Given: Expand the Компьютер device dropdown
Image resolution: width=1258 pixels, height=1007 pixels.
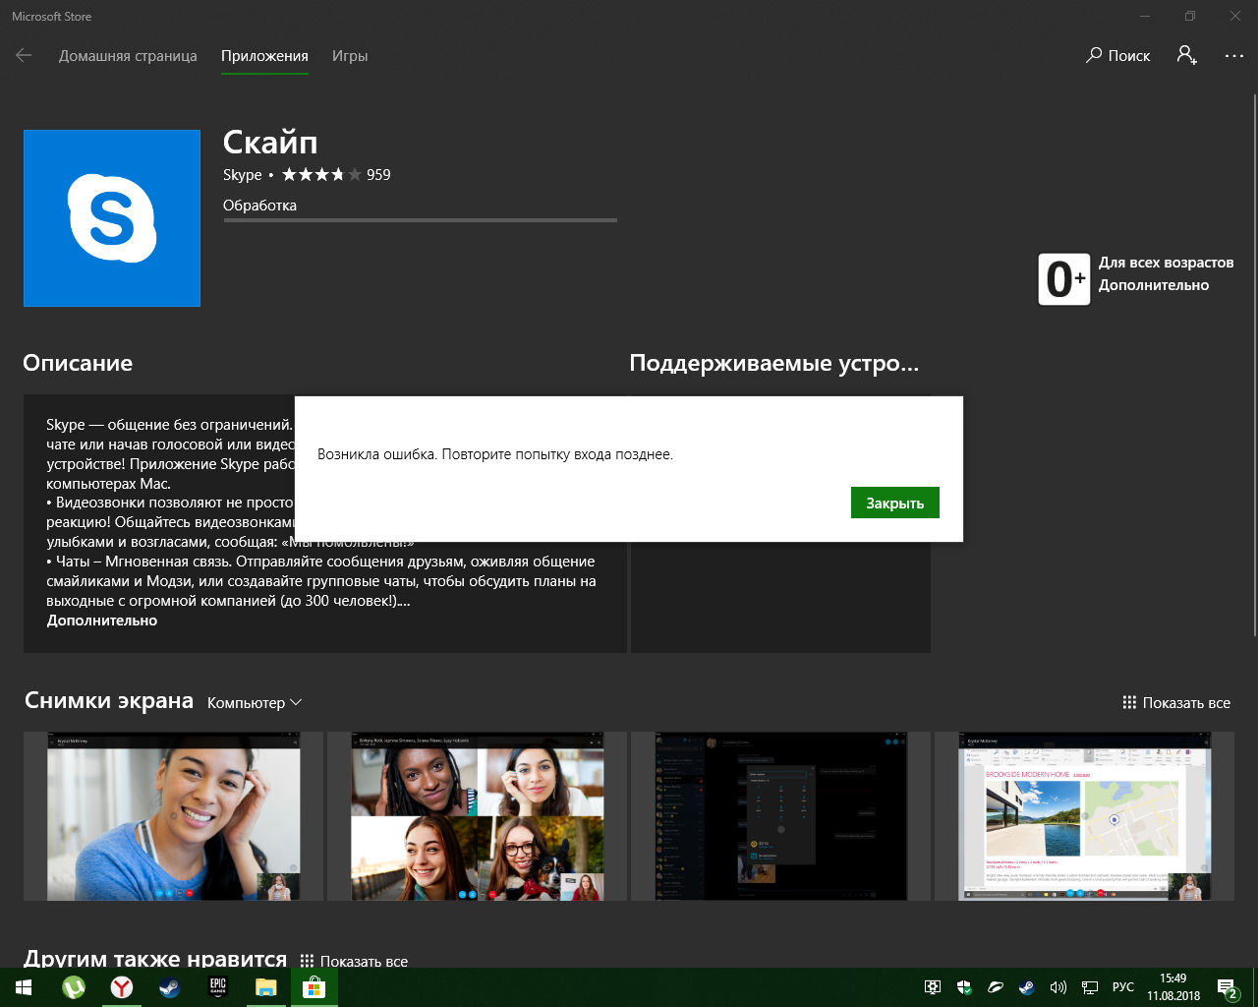Looking at the screenshot, I should 255,703.
